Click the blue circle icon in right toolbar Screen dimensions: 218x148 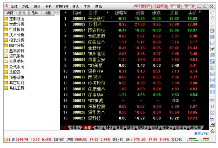[212, 92]
